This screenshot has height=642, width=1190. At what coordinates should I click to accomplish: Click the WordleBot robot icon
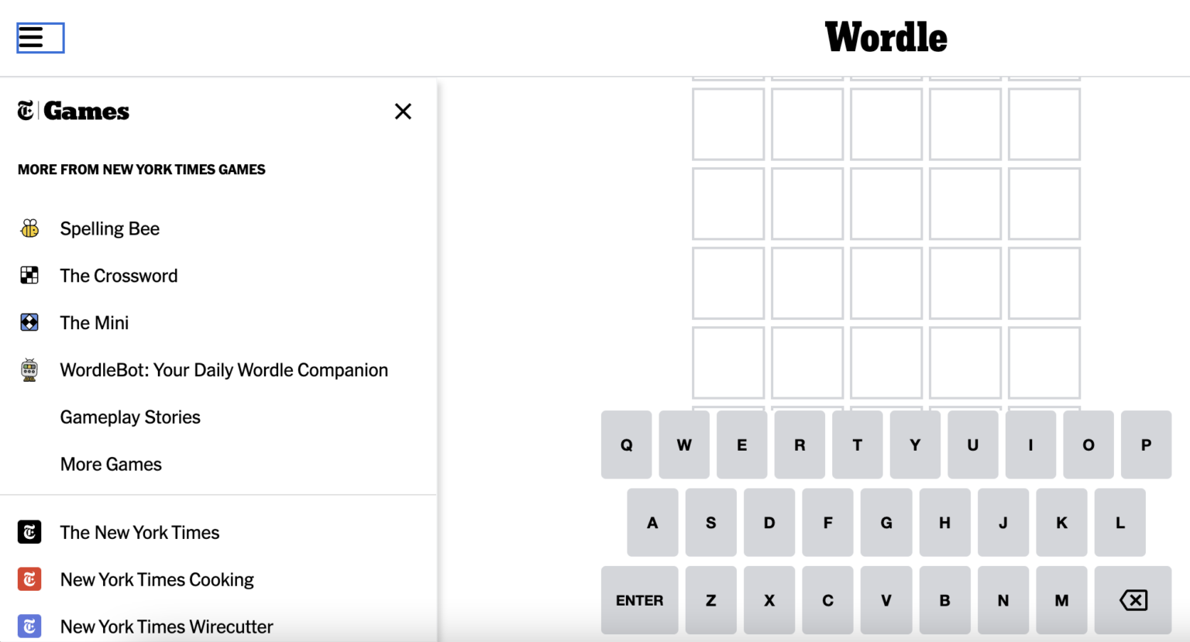29,370
